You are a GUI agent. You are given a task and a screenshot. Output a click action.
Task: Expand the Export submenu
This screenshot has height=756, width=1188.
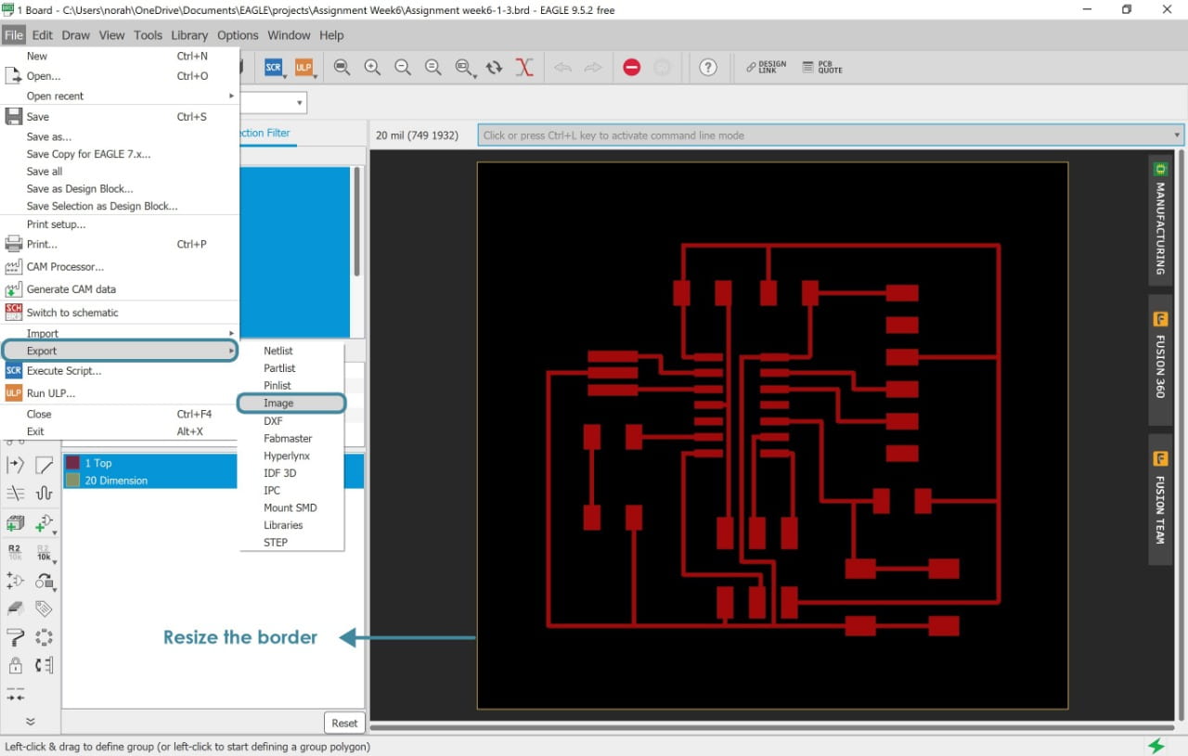120,351
